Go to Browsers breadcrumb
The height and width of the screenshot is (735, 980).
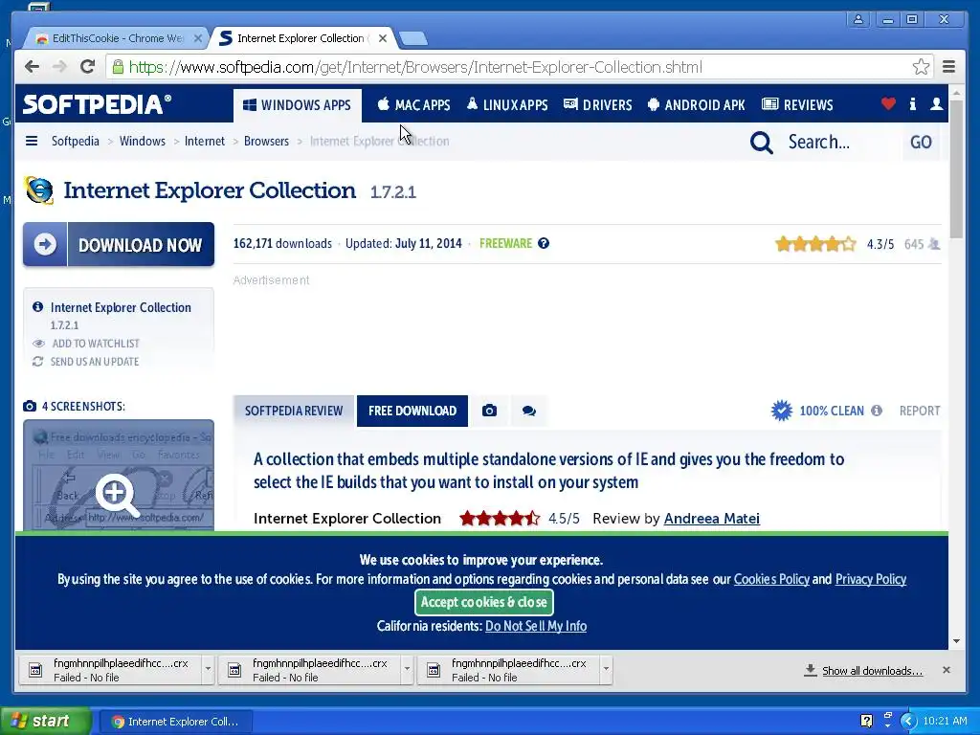(x=266, y=142)
